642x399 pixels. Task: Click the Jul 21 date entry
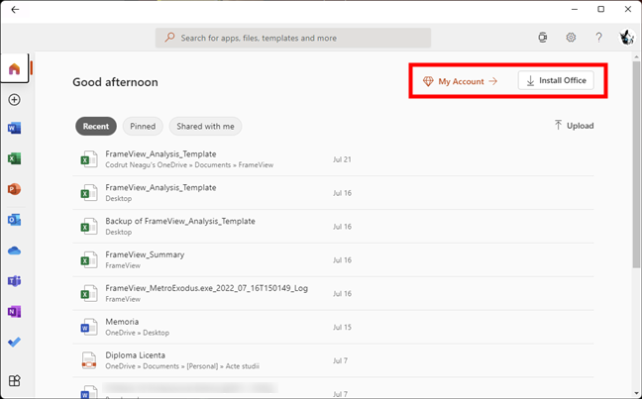342,159
